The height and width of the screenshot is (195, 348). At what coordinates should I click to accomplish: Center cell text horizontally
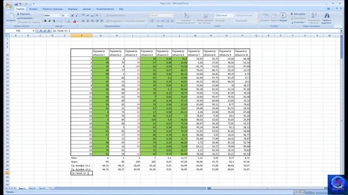coord(88,21)
